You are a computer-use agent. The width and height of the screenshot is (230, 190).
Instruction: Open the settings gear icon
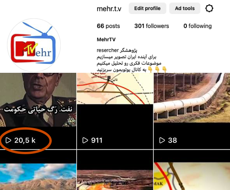click(209, 8)
